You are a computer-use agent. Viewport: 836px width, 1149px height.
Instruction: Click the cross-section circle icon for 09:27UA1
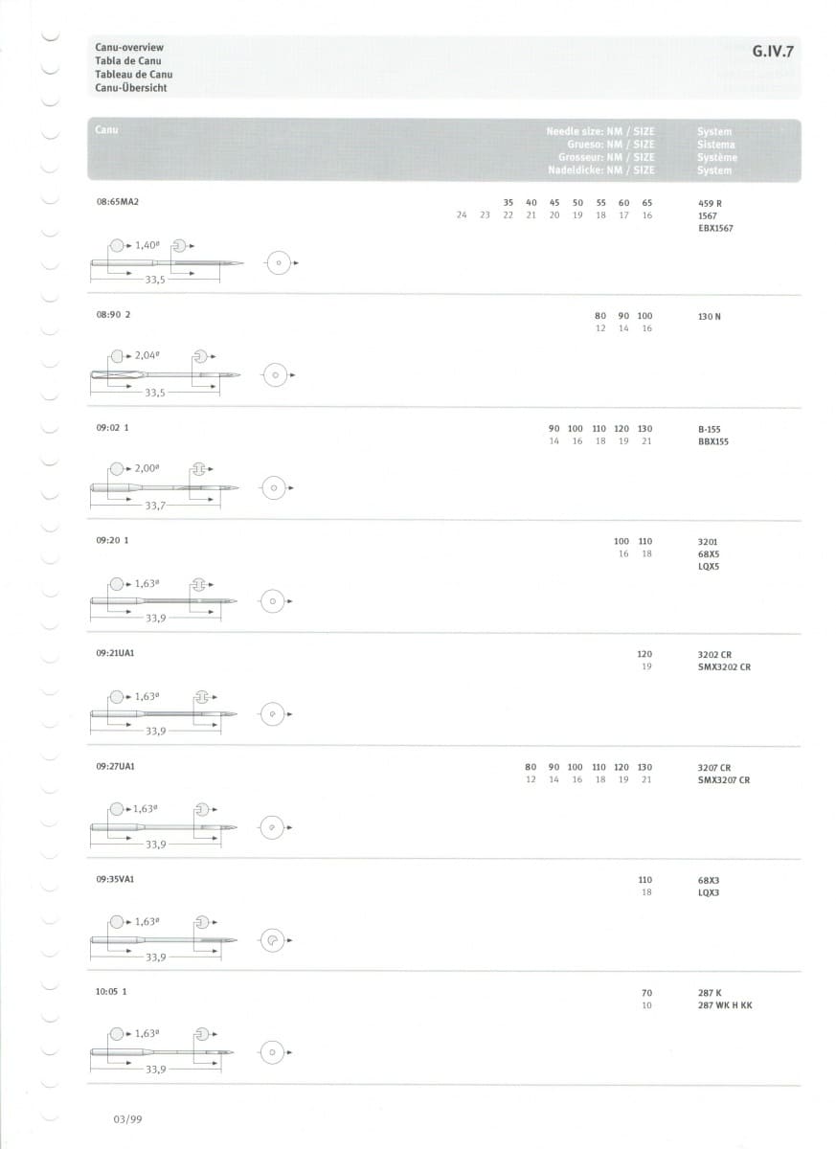(x=274, y=827)
